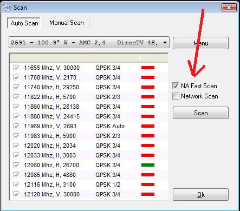Select the '12020 Mhz, H, 2034' row text
The height and width of the screenshot is (211, 240).
click(50, 146)
